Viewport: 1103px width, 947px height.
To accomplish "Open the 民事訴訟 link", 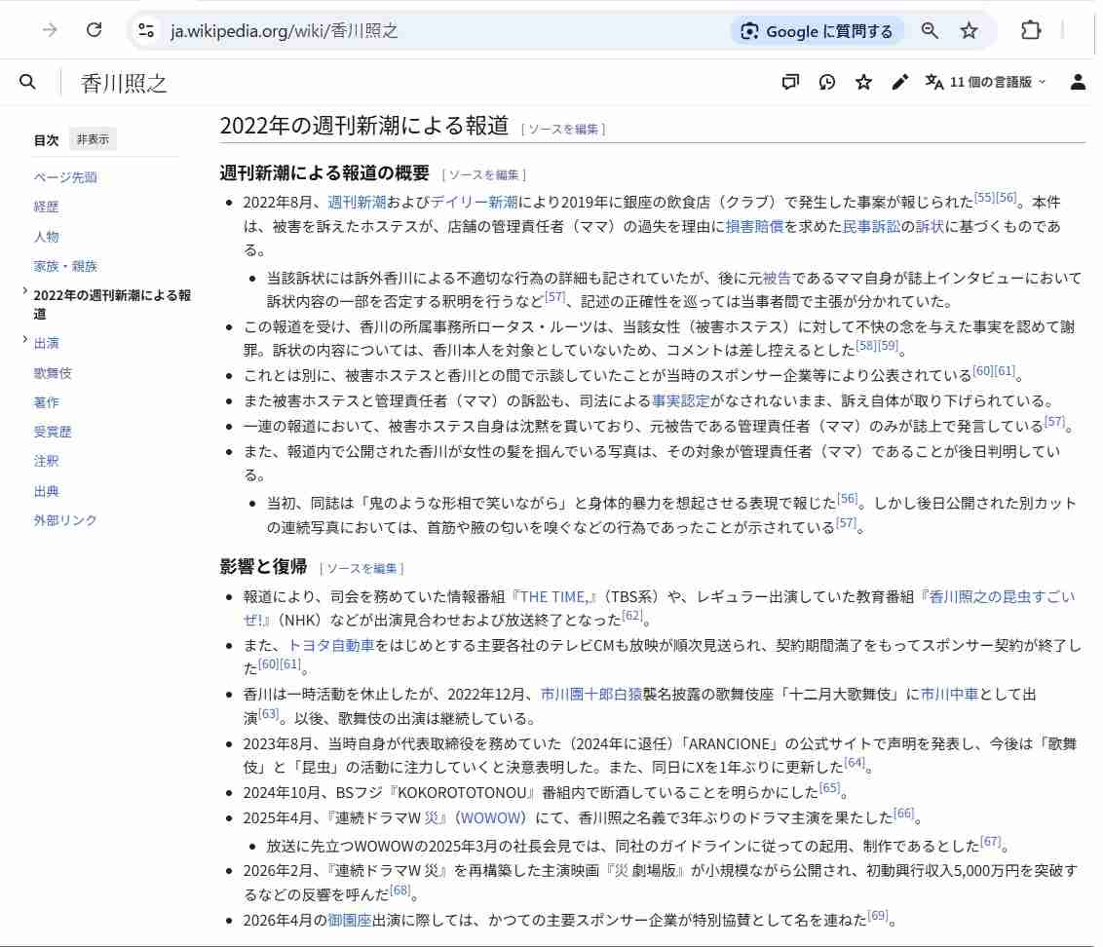I will tap(871, 227).
